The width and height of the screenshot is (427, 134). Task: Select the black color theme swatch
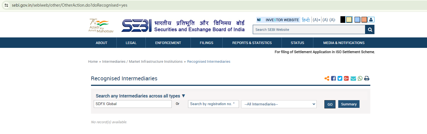click(343, 20)
